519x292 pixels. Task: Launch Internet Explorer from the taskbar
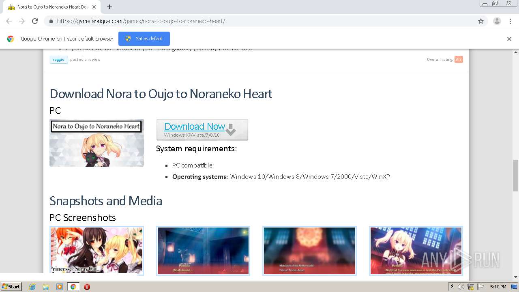pyautogui.click(x=32, y=287)
